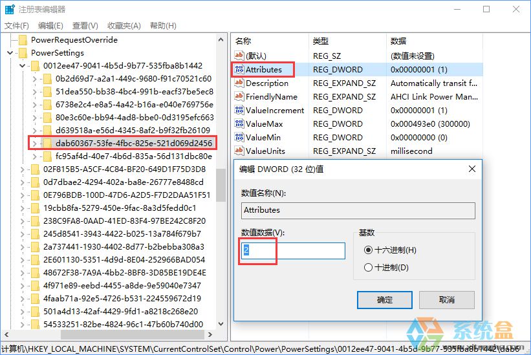531x355 pixels.
Task: Confirm the DWORD edit with 确定
Action: click(x=385, y=300)
